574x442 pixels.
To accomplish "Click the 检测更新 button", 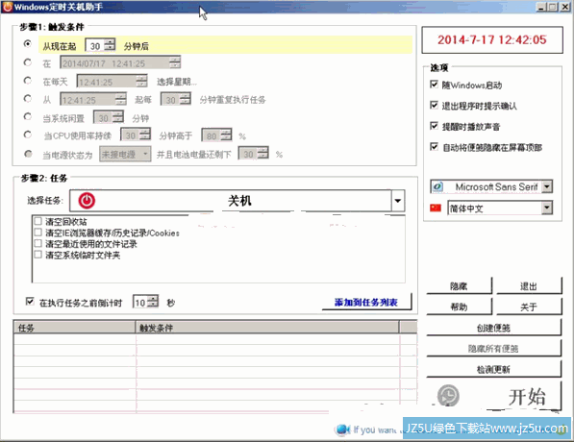I will [493, 369].
